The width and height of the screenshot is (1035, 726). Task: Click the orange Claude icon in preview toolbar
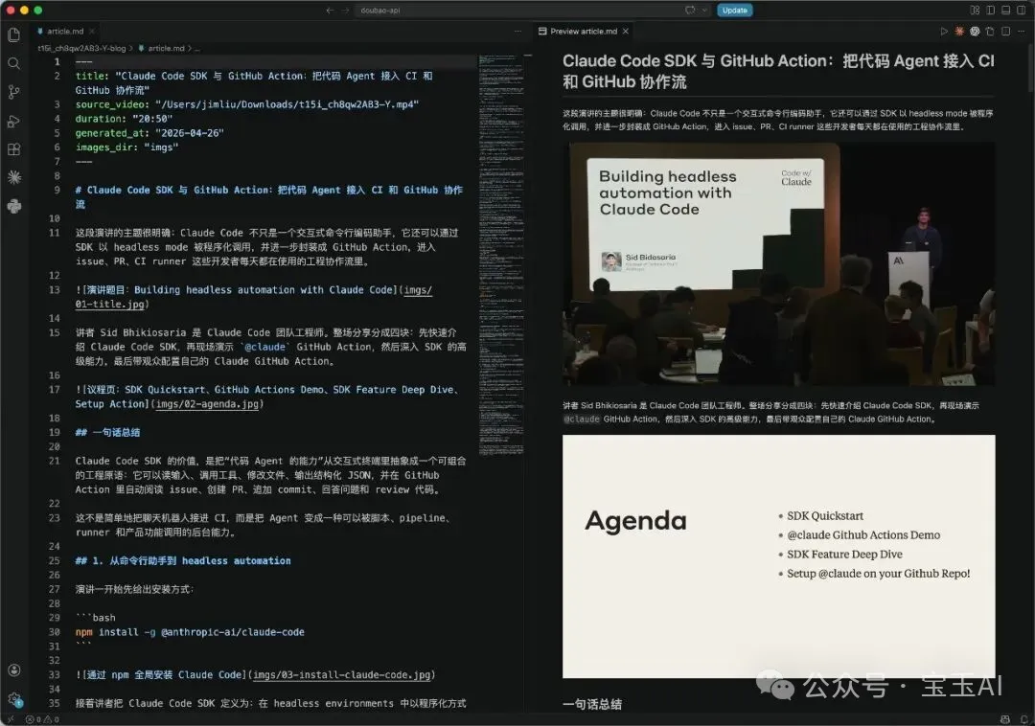point(959,31)
